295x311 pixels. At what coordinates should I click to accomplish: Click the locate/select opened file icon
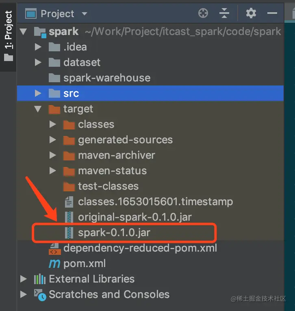[203, 13]
